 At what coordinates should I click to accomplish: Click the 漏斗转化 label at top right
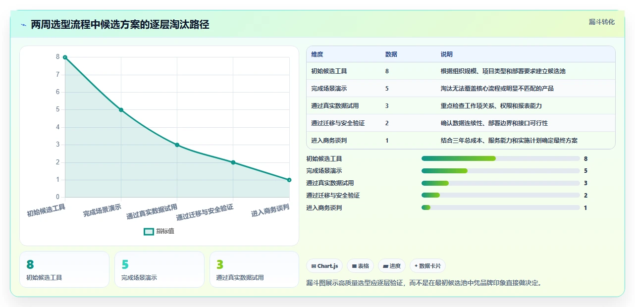click(602, 22)
